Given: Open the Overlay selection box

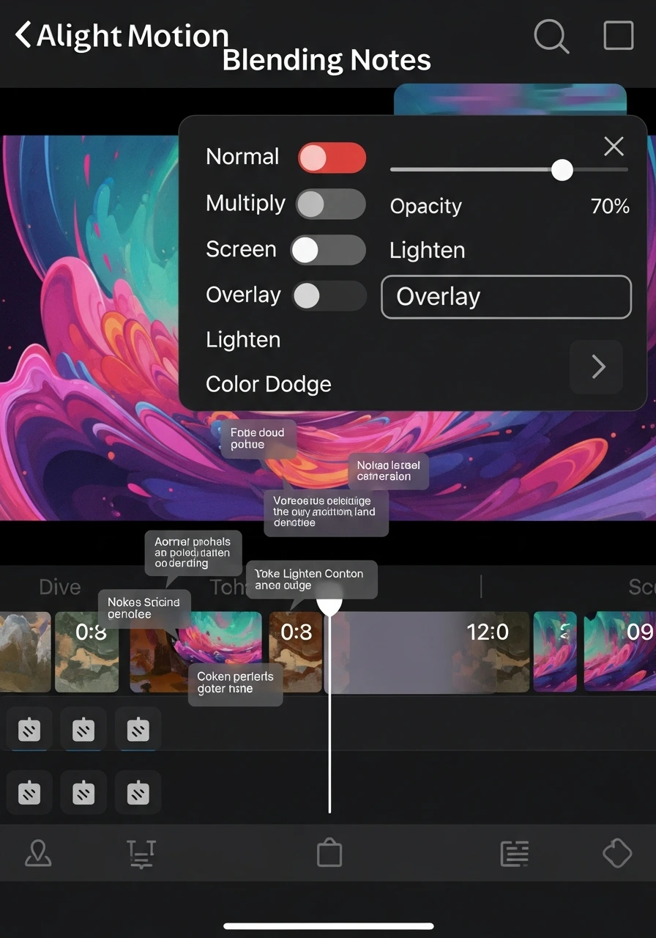Looking at the screenshot, I should click(506, 297).
